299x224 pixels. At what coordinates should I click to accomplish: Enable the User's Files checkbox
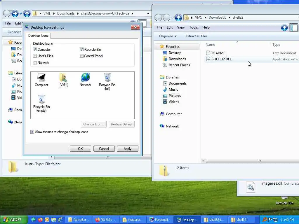tap(35, 56)
